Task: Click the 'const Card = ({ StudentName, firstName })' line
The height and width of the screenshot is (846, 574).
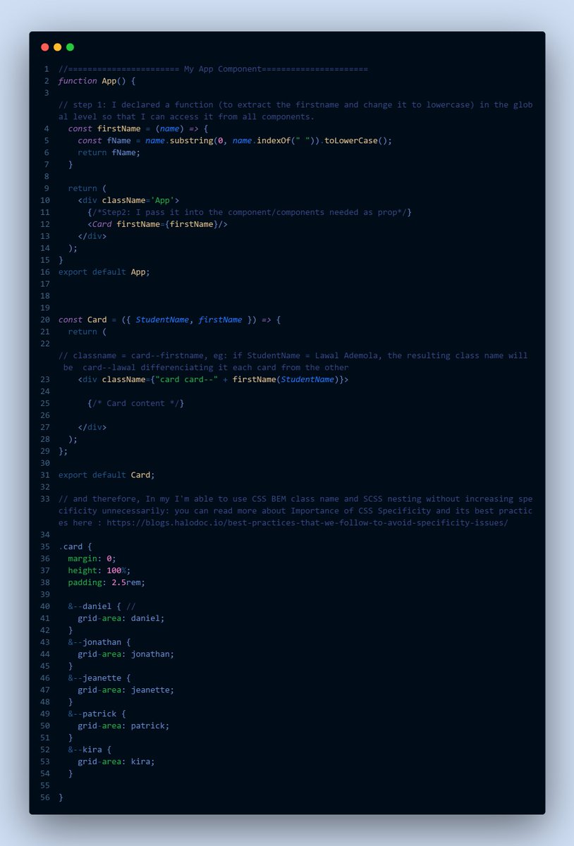Action: pyautogui.click(x=169, y=320)
